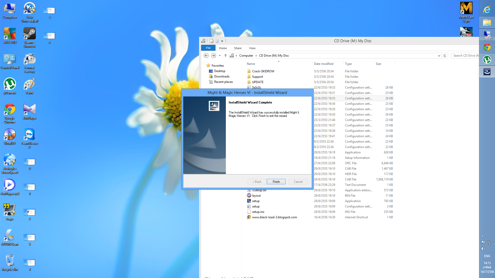
Task: Open the Quick Access Toolbar customize dropdown
Action: [222, 41]
